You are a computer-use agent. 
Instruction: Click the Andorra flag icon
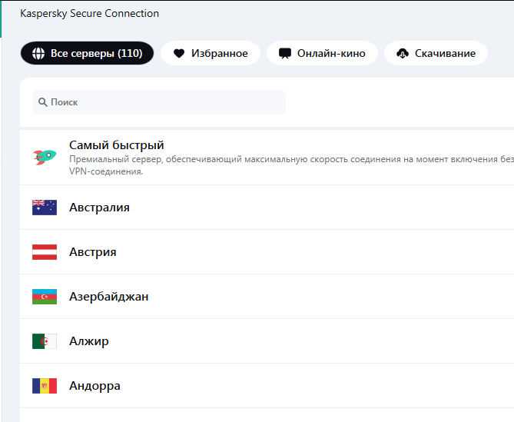pyautogui.click(x=45, y=386)
